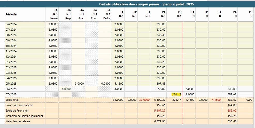Click the highlighted 226.17 cell in the 07/2025 row
The image size is (255, 128).
pos(176,94)
